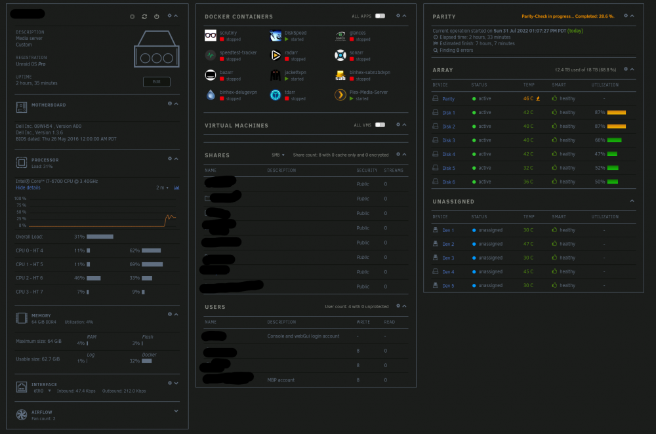Open Users panel settings gear
Screen dimensions: 656x434
tap(398, 306)
